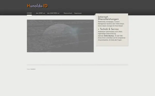Follow the Hunolds-ID footer design link
The image size is (155, 96).
33,69
